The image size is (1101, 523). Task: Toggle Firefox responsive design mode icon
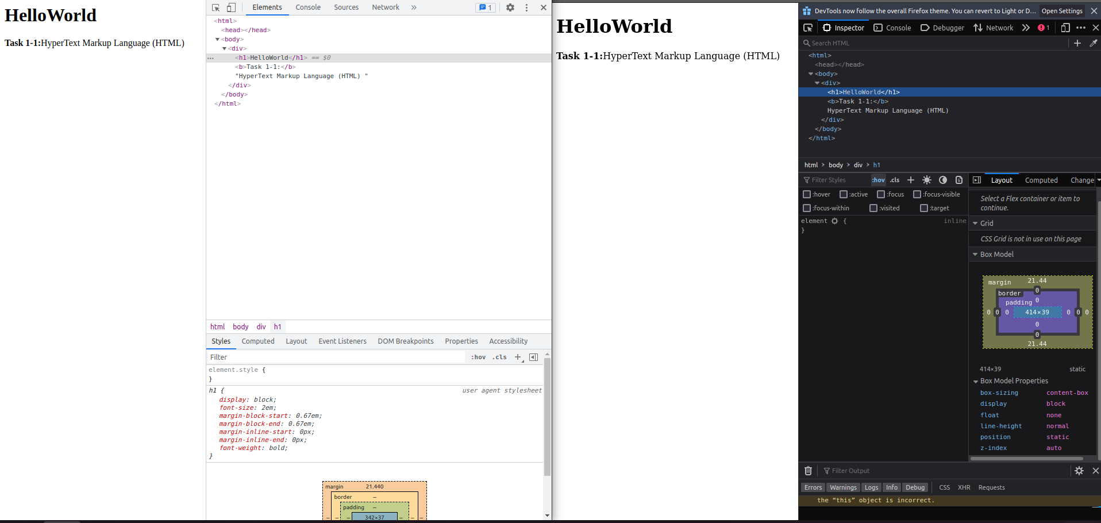click(x=1065, y=28)
